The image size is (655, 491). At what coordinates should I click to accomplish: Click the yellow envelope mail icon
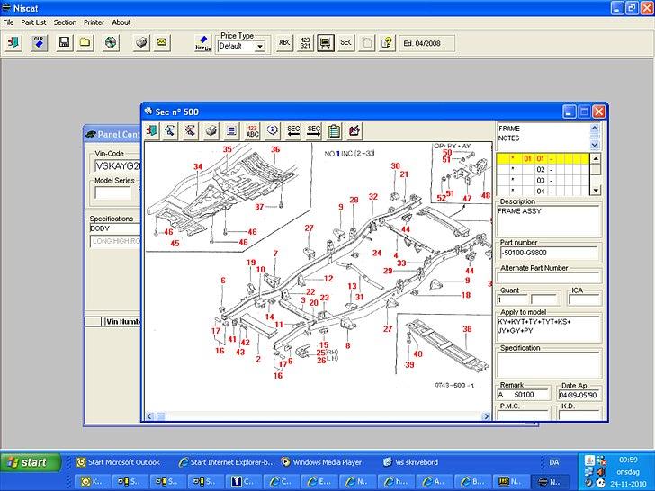click(162, 42)
